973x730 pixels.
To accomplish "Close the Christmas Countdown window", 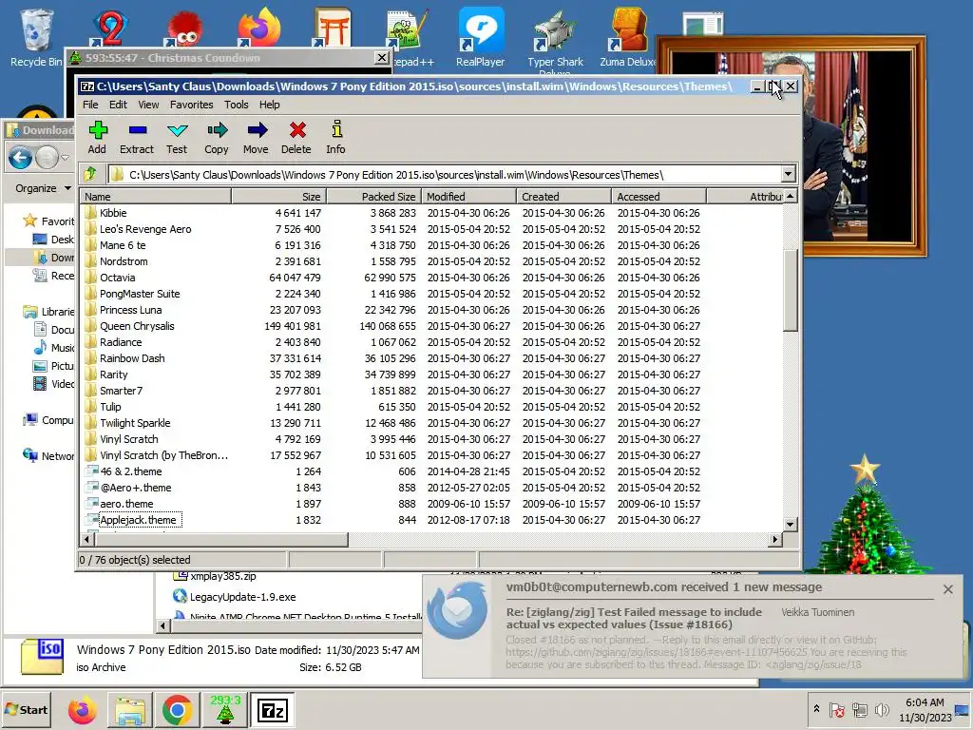I will click(382, 58).
